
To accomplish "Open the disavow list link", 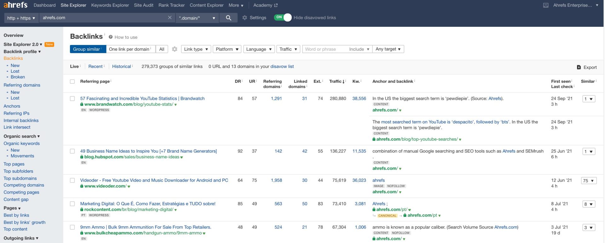I will pos(282,66).
